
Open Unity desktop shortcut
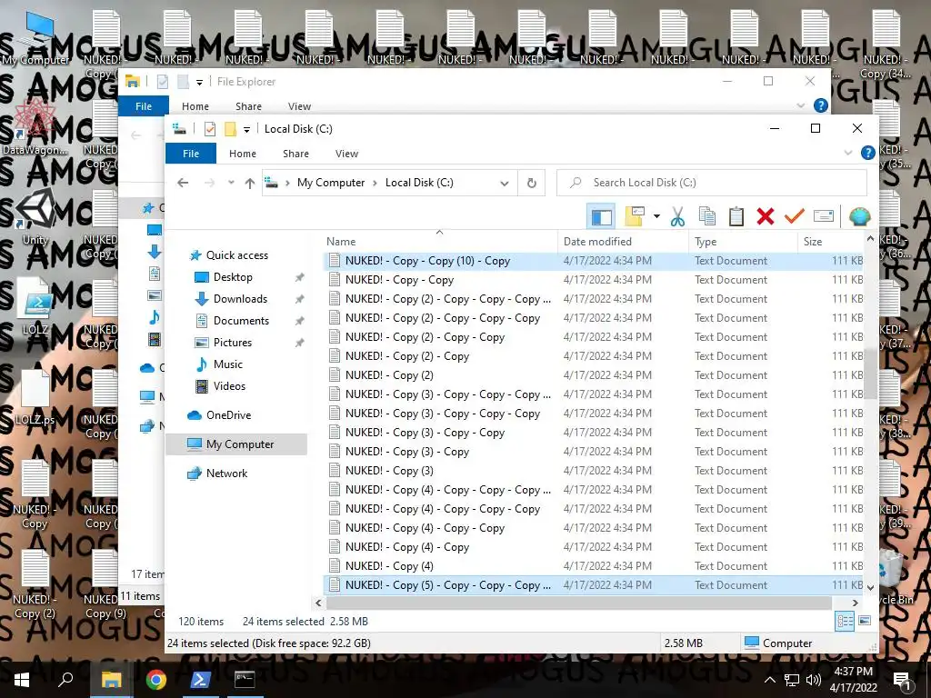tap(35, 218)
